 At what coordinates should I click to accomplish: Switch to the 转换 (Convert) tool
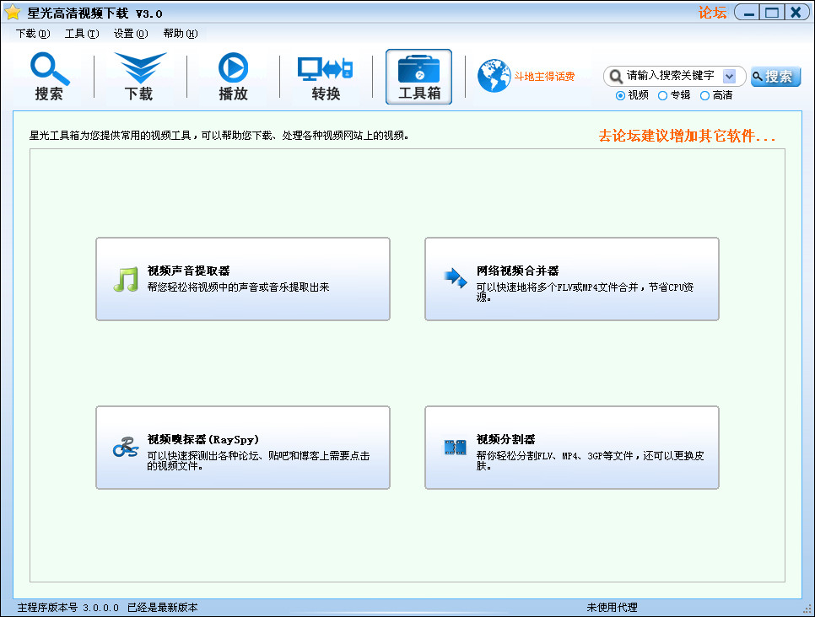tap(325, 76)
